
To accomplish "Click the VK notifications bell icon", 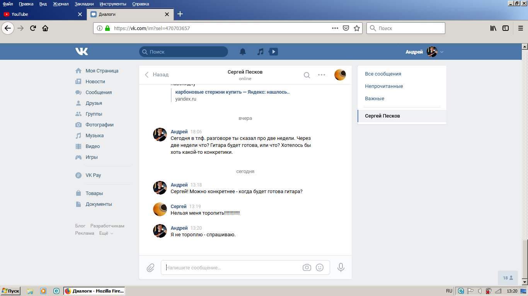I will click(243, 52).
